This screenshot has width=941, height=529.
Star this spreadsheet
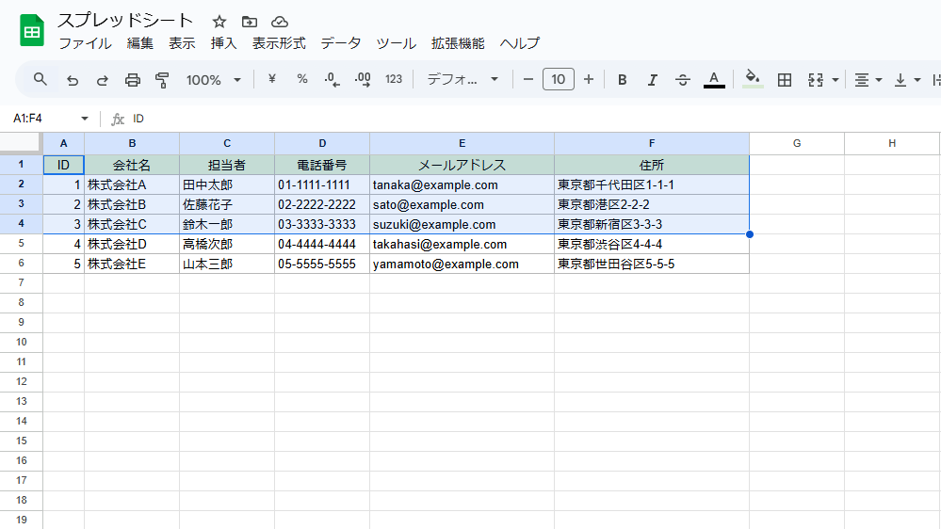click(219, 23)
